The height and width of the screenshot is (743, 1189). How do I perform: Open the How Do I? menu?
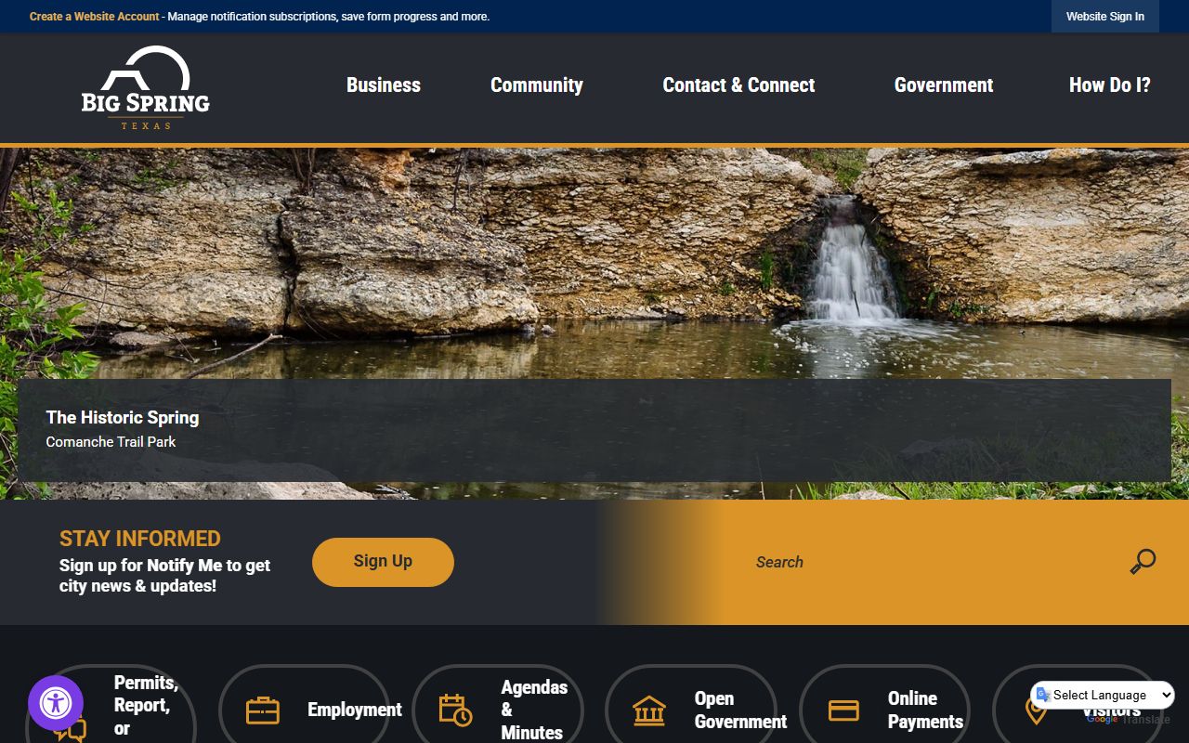click(1110, 85)
